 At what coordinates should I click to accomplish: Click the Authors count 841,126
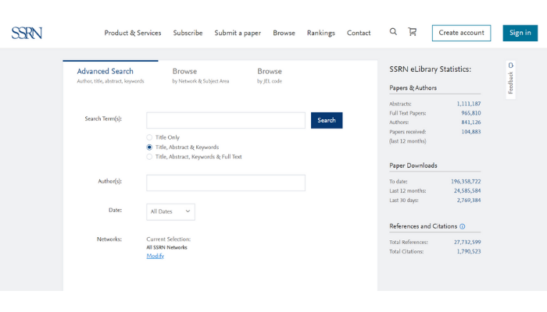[471, 122]
